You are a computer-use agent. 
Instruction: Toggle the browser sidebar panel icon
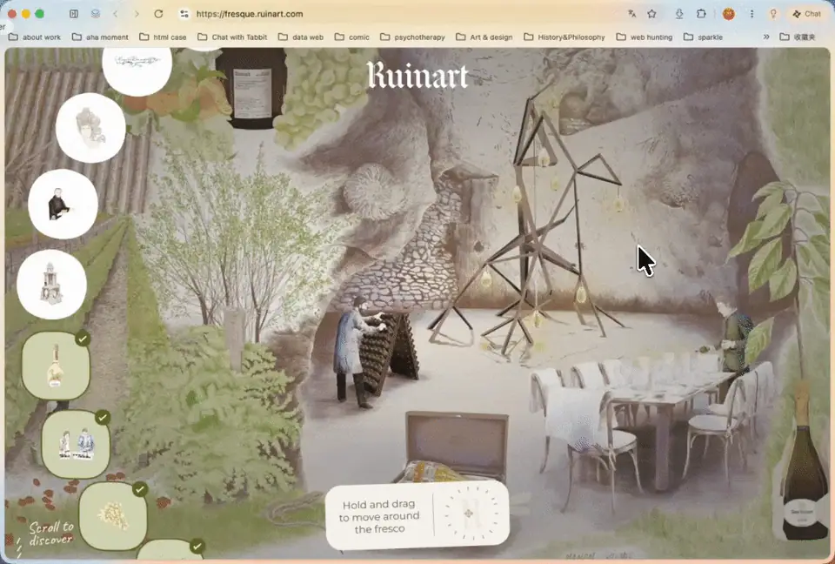click(x=74, y=14)
